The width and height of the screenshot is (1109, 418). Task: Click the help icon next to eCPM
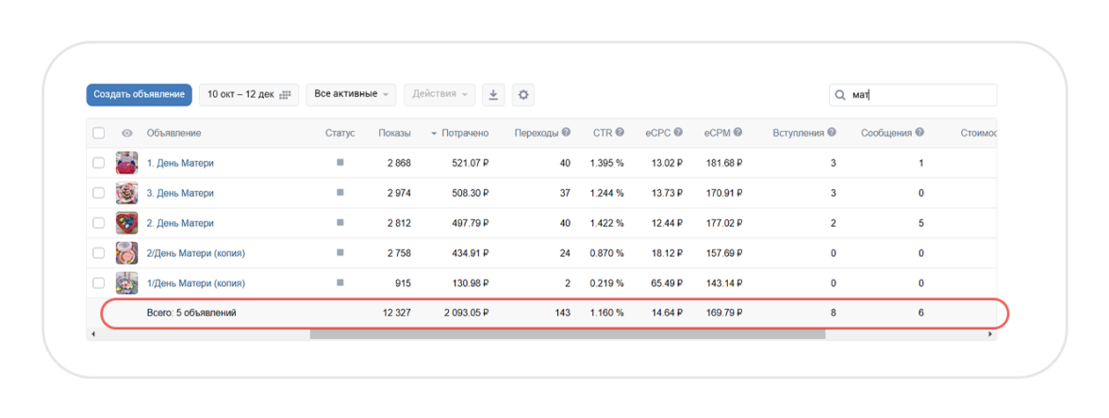[737, 133]
